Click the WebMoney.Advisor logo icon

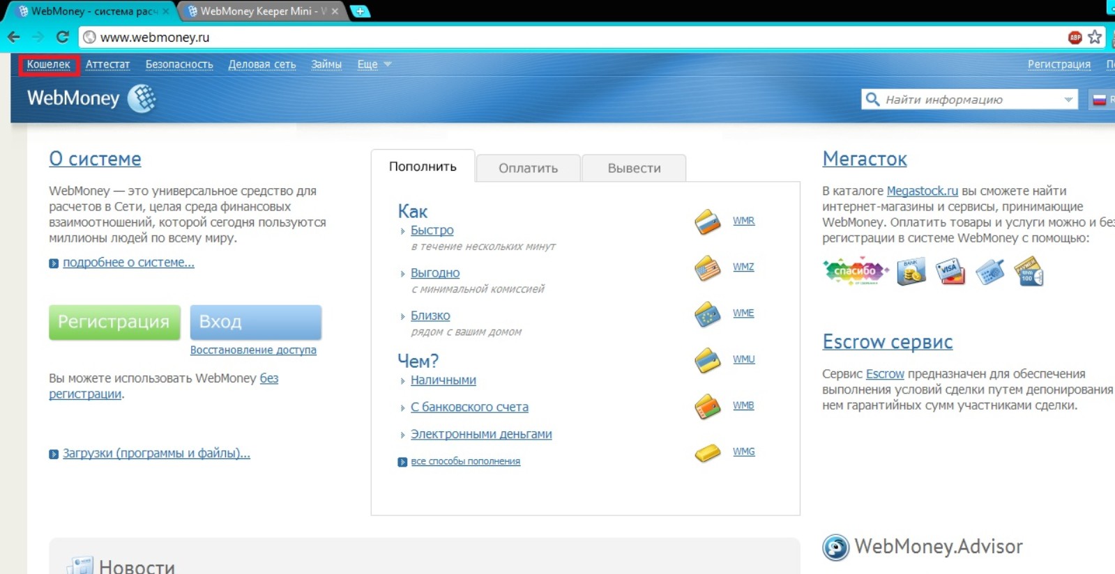tap(835, 548)
